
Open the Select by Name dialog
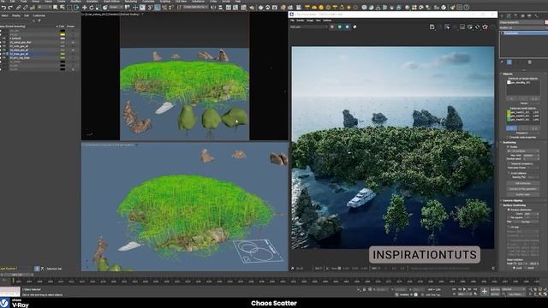tap(62, 8)
